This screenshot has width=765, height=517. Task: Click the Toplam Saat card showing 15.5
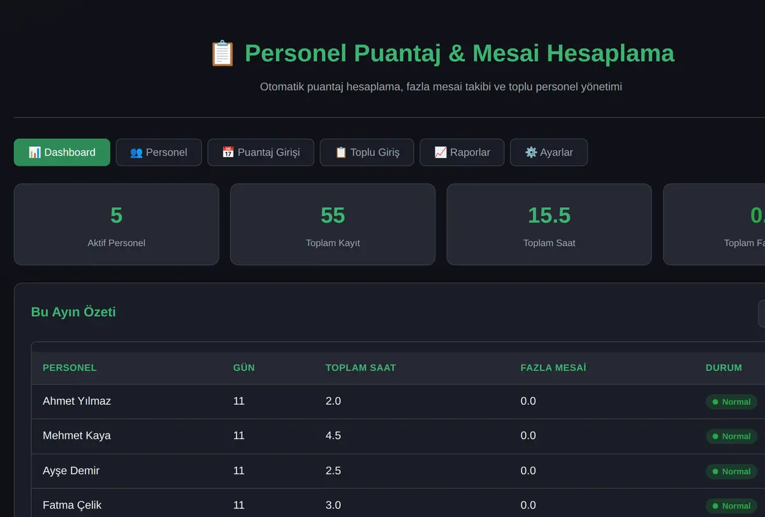(550, 224)
